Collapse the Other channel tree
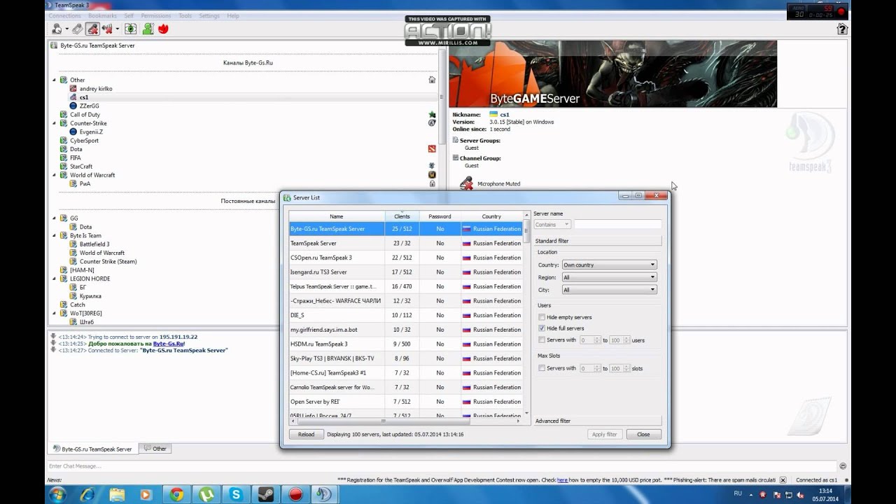896x504 pixels. tap(55, 80)
